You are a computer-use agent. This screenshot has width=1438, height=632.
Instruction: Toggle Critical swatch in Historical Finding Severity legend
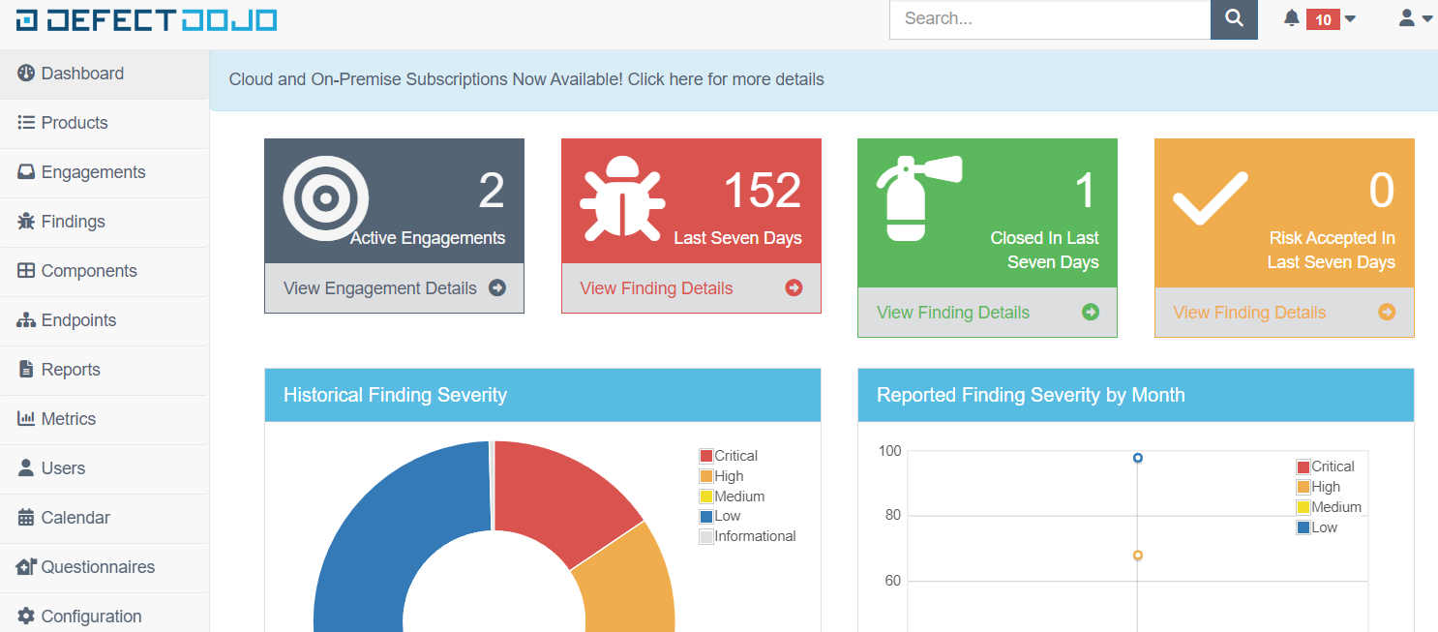click(706, 456)
